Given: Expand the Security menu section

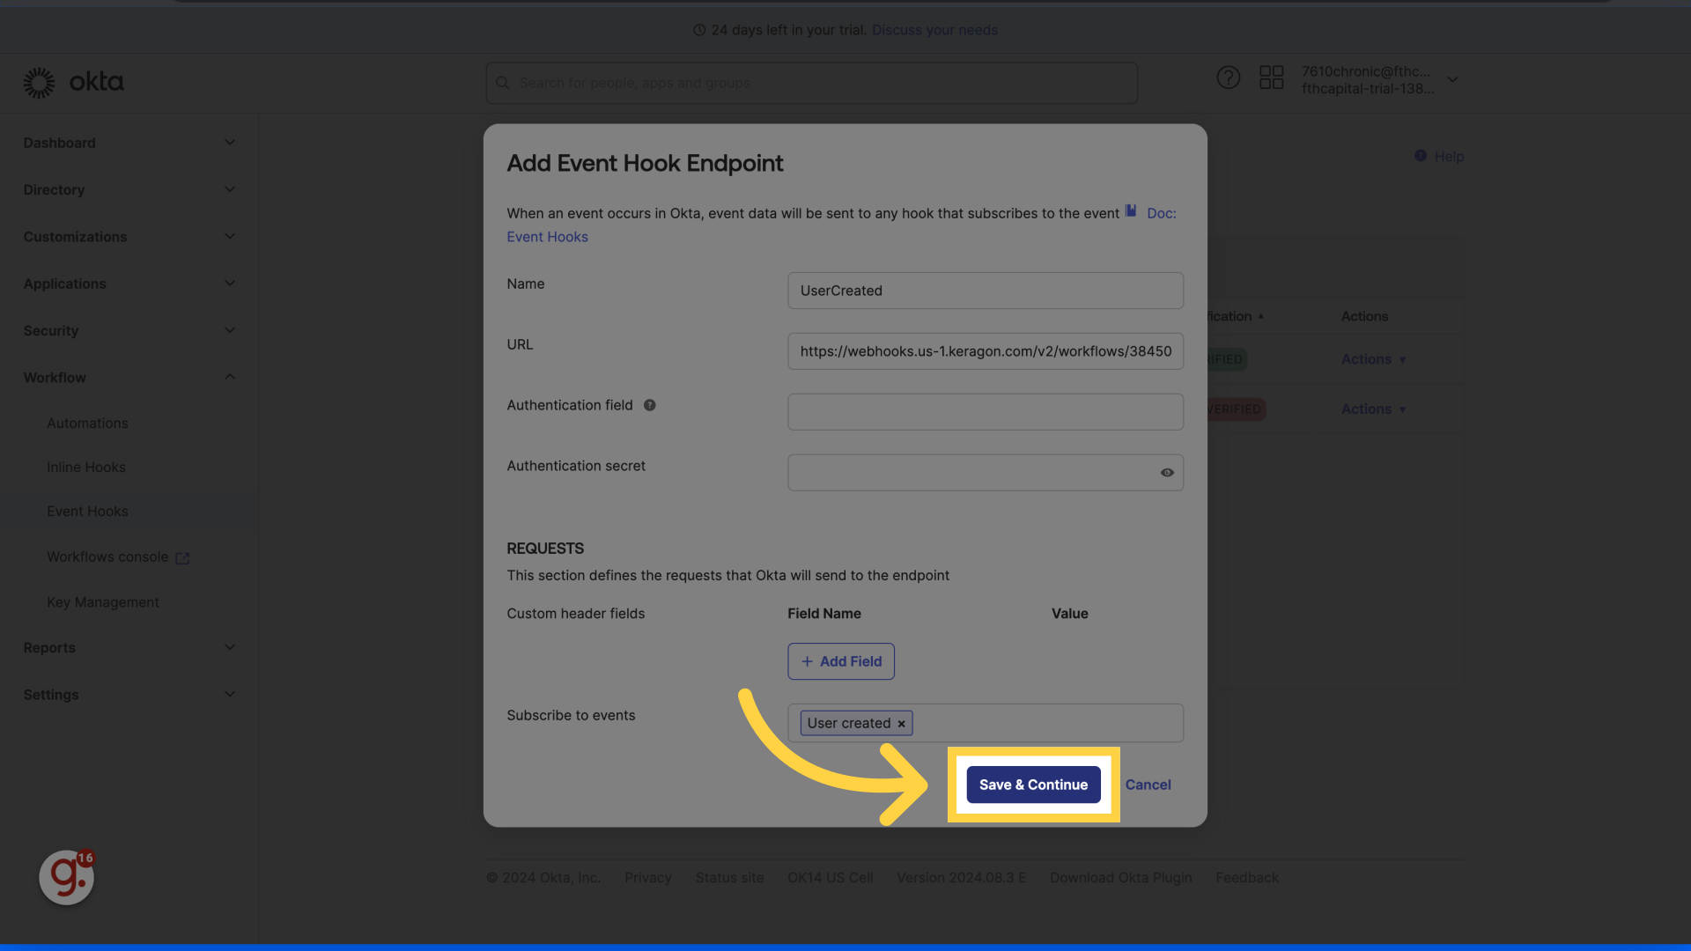Looking at the screenshot, I should pyautogui.click(x=129, y=330).
